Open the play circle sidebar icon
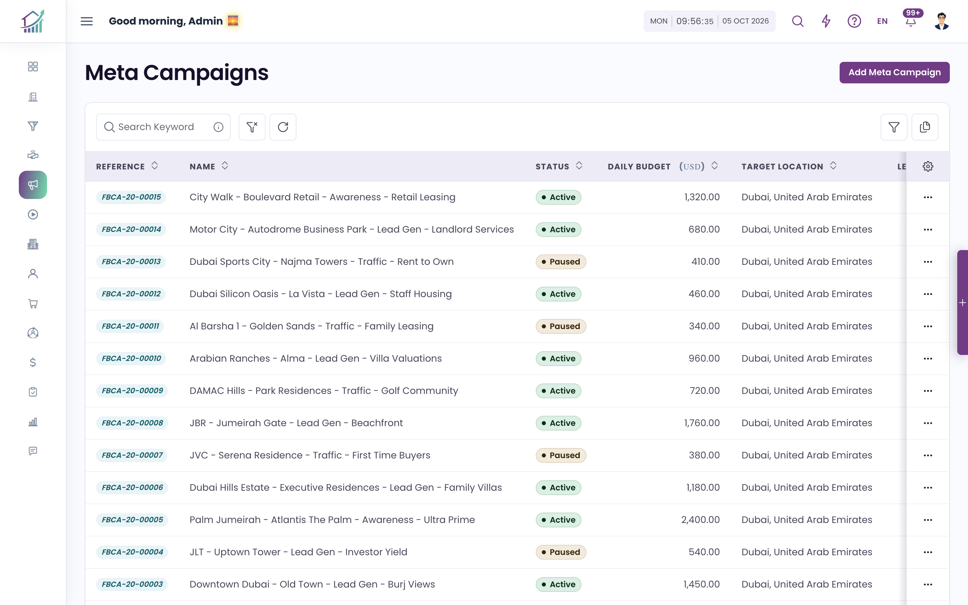The height and width of the screenshot is (605, 968). coord(33,214)
